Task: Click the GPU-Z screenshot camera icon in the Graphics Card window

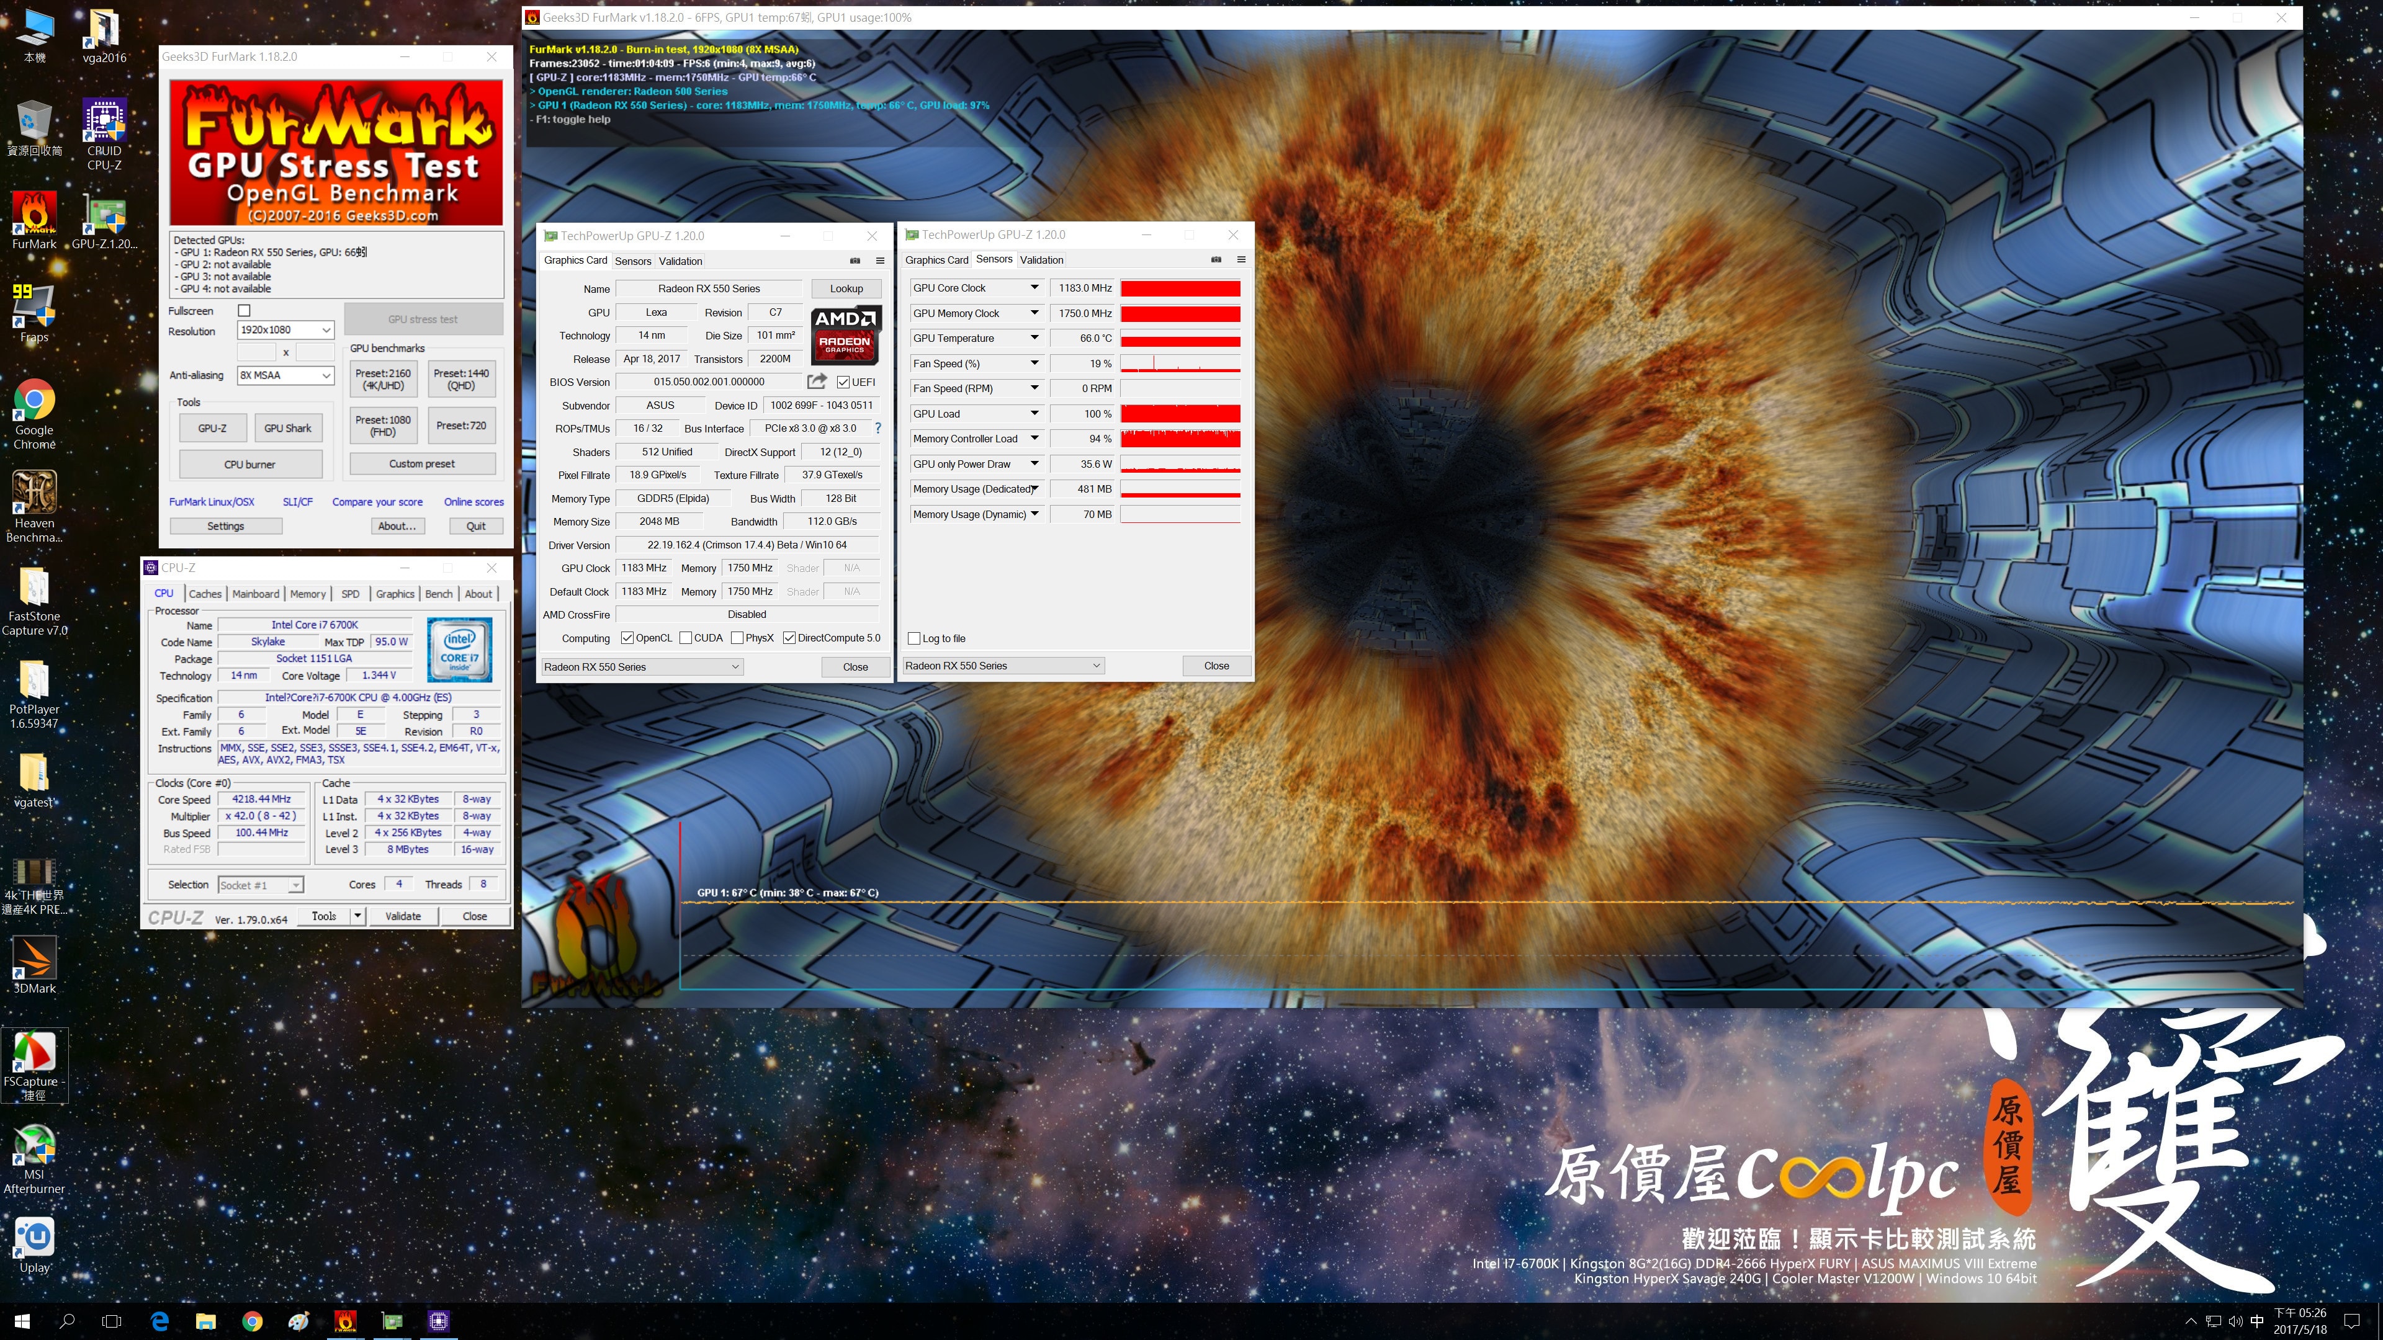Action: [855, 261]
